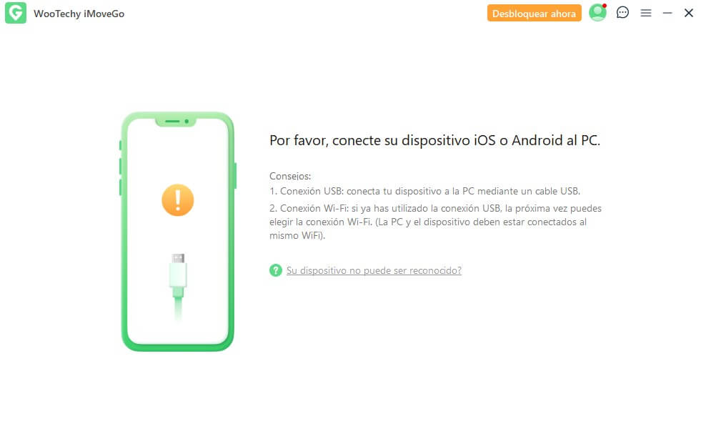Open 'Su dispositivo no puede ser reconocido?' link
The height and width of the screenshot is (434, 706).
coord(374,270)
